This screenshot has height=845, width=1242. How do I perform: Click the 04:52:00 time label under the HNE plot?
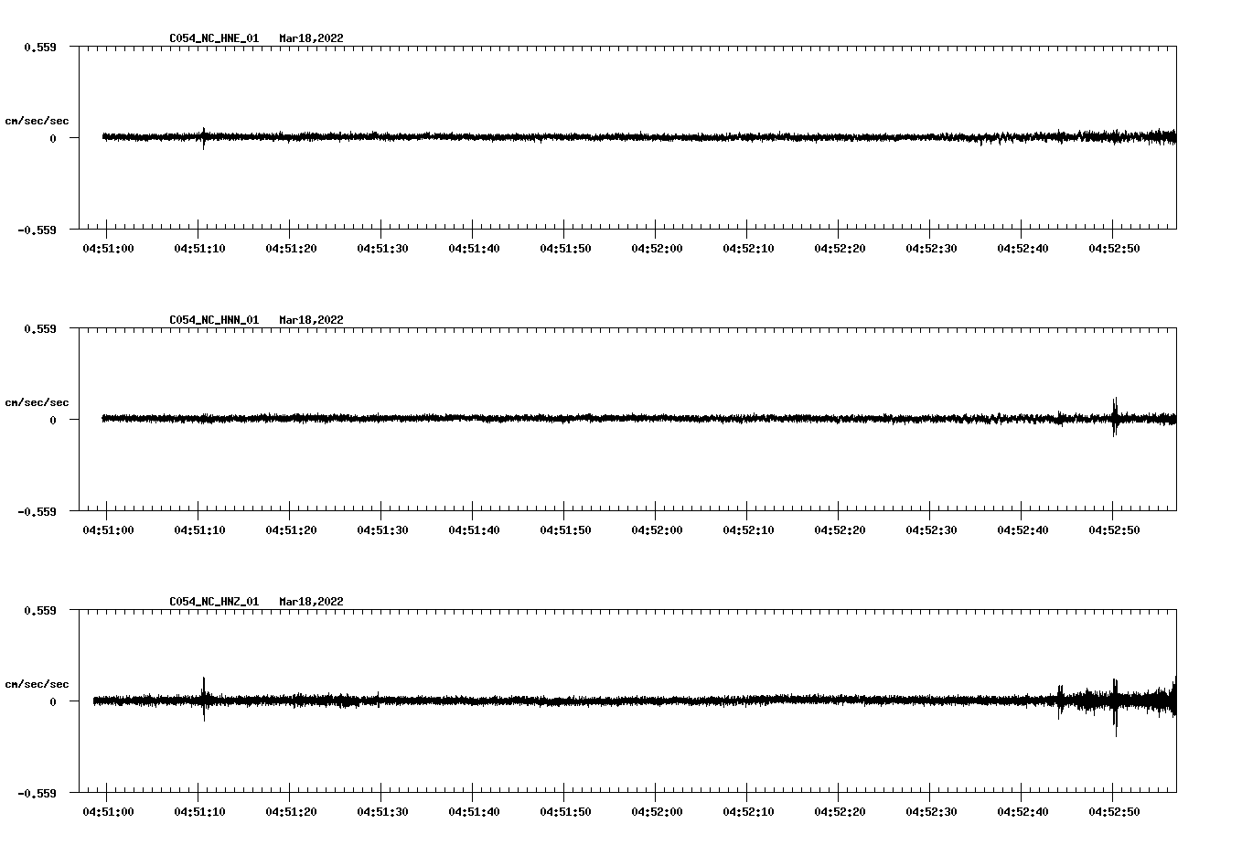coord(657,249)
